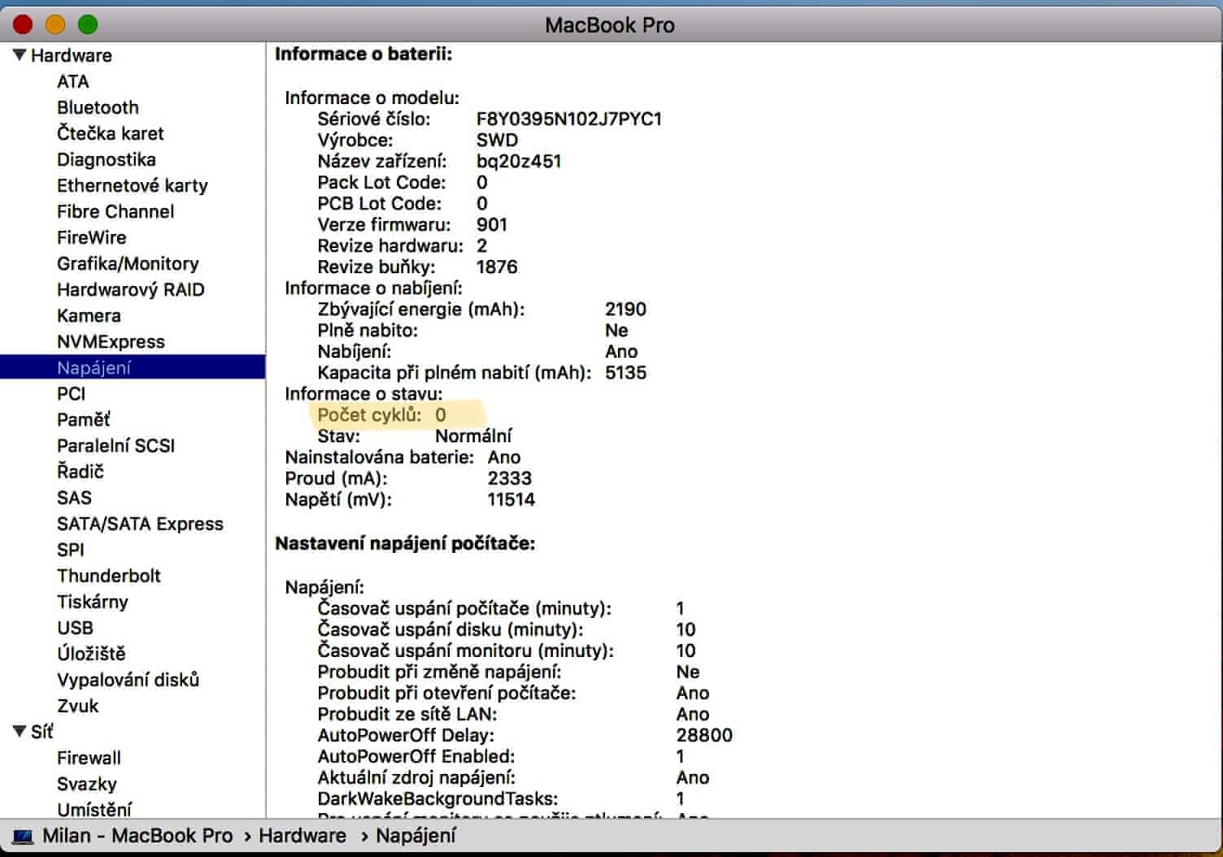This screenshot has height=857, width=1223.
Task: Select Tiskárny in sidebar
Action: tap(93, 602)
